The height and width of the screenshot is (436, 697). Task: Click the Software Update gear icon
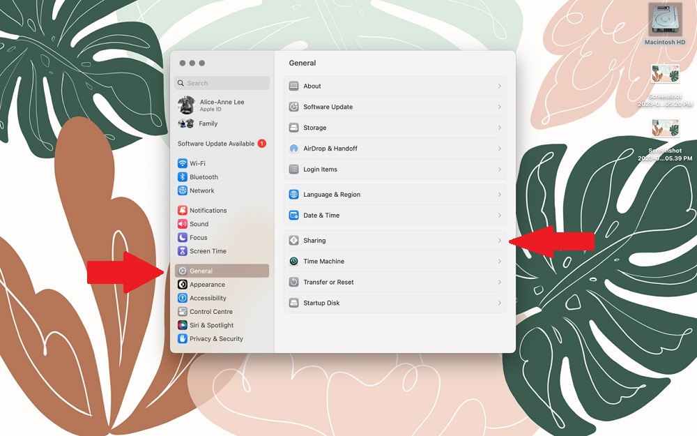(x=294, y=107)
